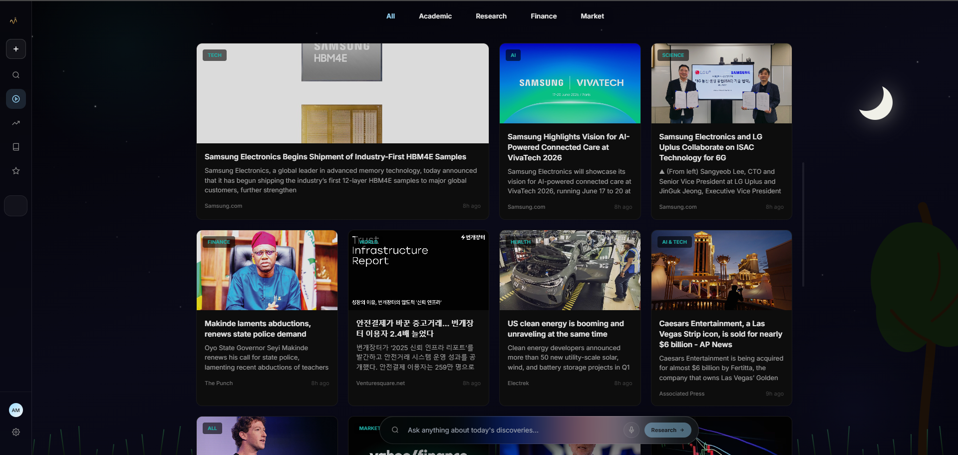This screenshot has height=455, width=958.
Task: Click the Las Vegas night skyline thumbnail
Action: pos(721,270)
